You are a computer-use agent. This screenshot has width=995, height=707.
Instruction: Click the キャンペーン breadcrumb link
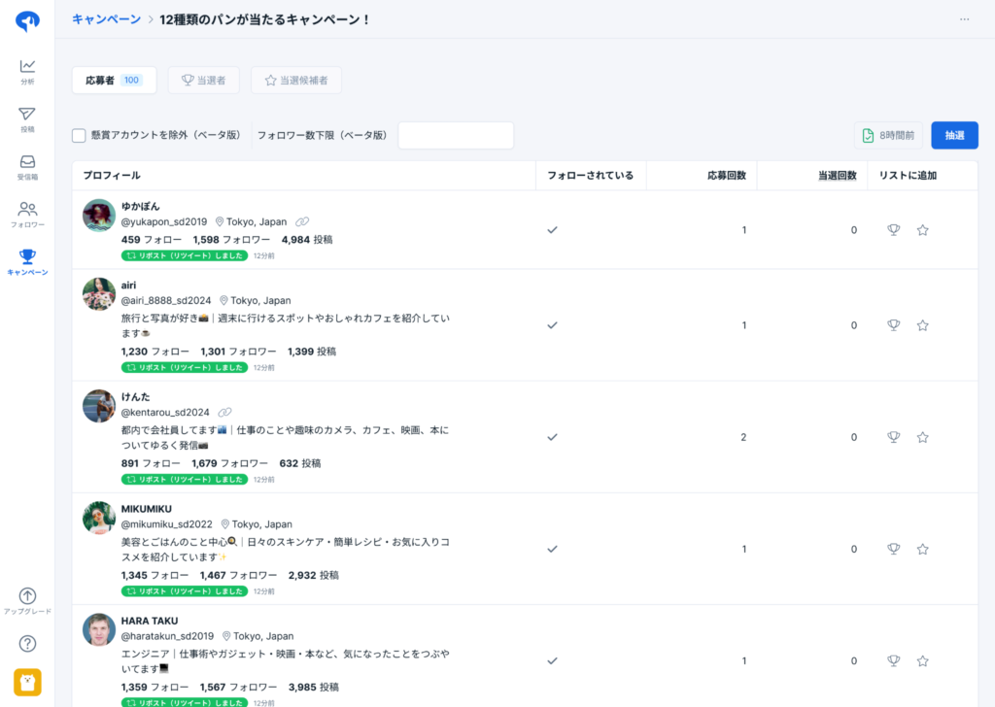[x=106, y=19]
